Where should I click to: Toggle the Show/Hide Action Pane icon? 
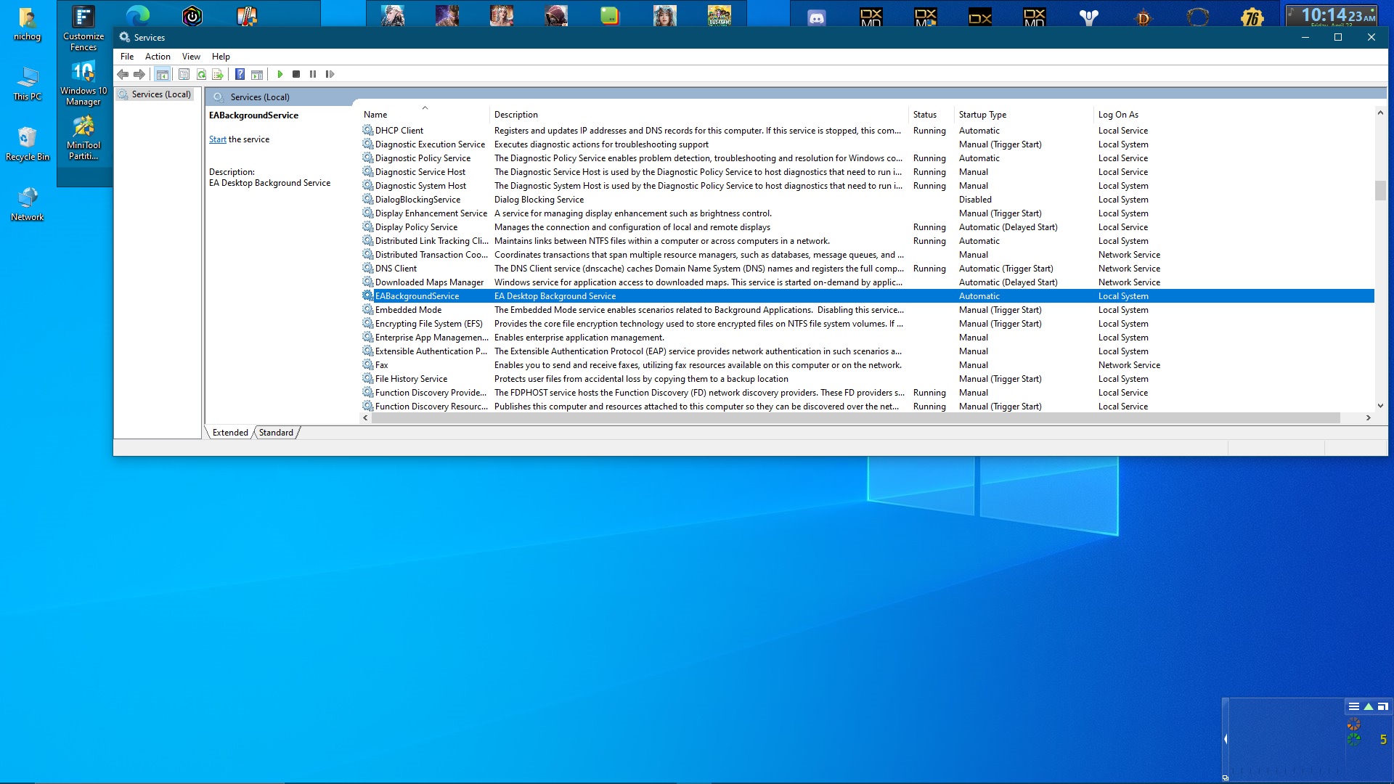click(256, 74)
